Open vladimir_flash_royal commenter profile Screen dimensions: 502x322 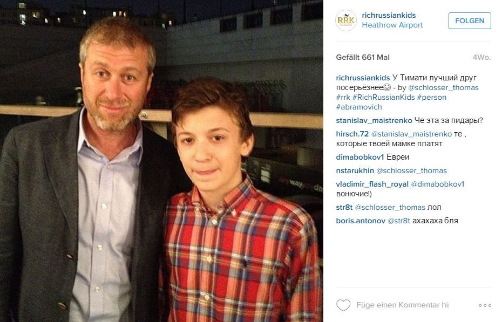[x=372, y=184]
